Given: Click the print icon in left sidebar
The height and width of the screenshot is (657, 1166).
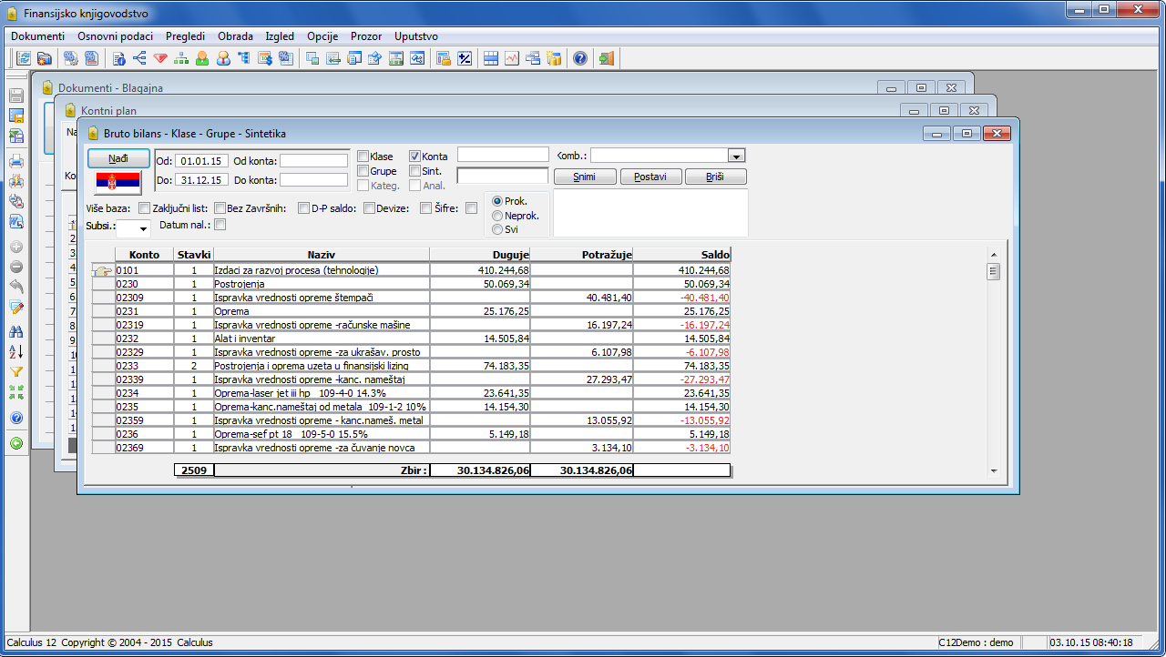Looking at the screenshot, I should pos(16,161).
